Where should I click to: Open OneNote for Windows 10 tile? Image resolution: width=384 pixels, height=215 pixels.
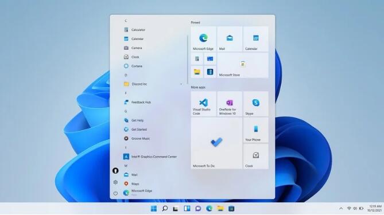tap(230, 104)
